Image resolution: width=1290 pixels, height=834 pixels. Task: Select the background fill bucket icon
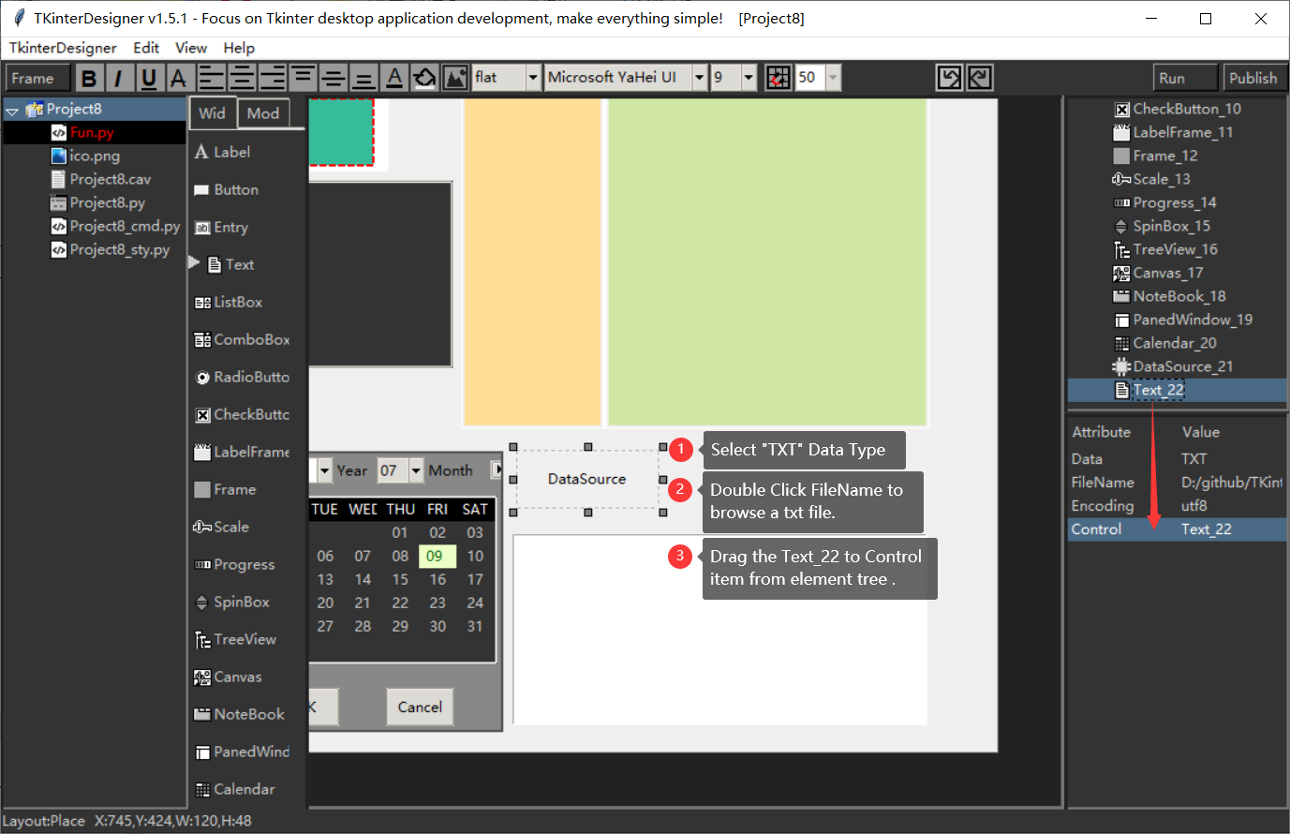click(424, 78)
